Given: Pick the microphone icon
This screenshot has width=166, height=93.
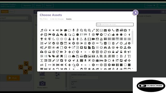Looking at the screenshot, I should [73, 30].
